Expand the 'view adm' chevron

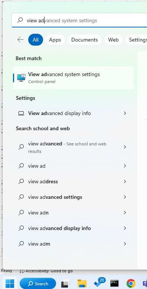125,244
